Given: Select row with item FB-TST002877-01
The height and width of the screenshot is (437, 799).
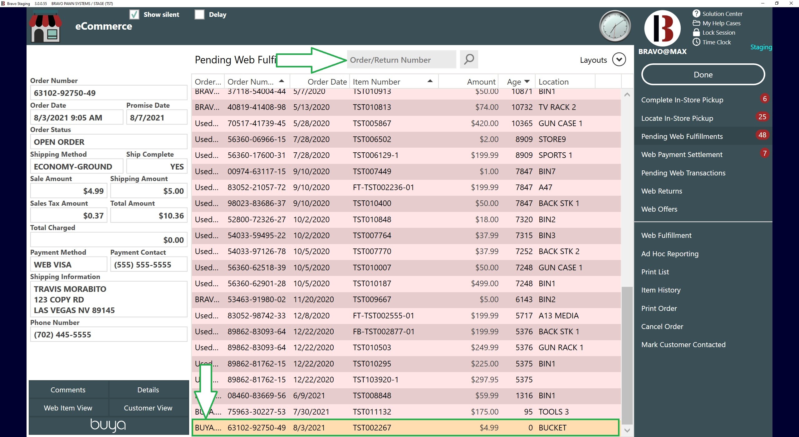Looking at the screenshot, I should click(406, 331).
